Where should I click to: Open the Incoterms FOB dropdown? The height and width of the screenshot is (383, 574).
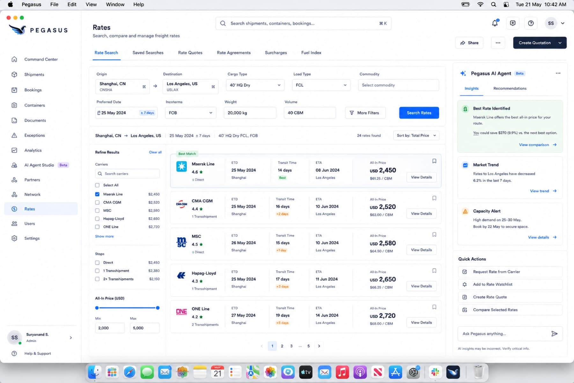(190, 113)
